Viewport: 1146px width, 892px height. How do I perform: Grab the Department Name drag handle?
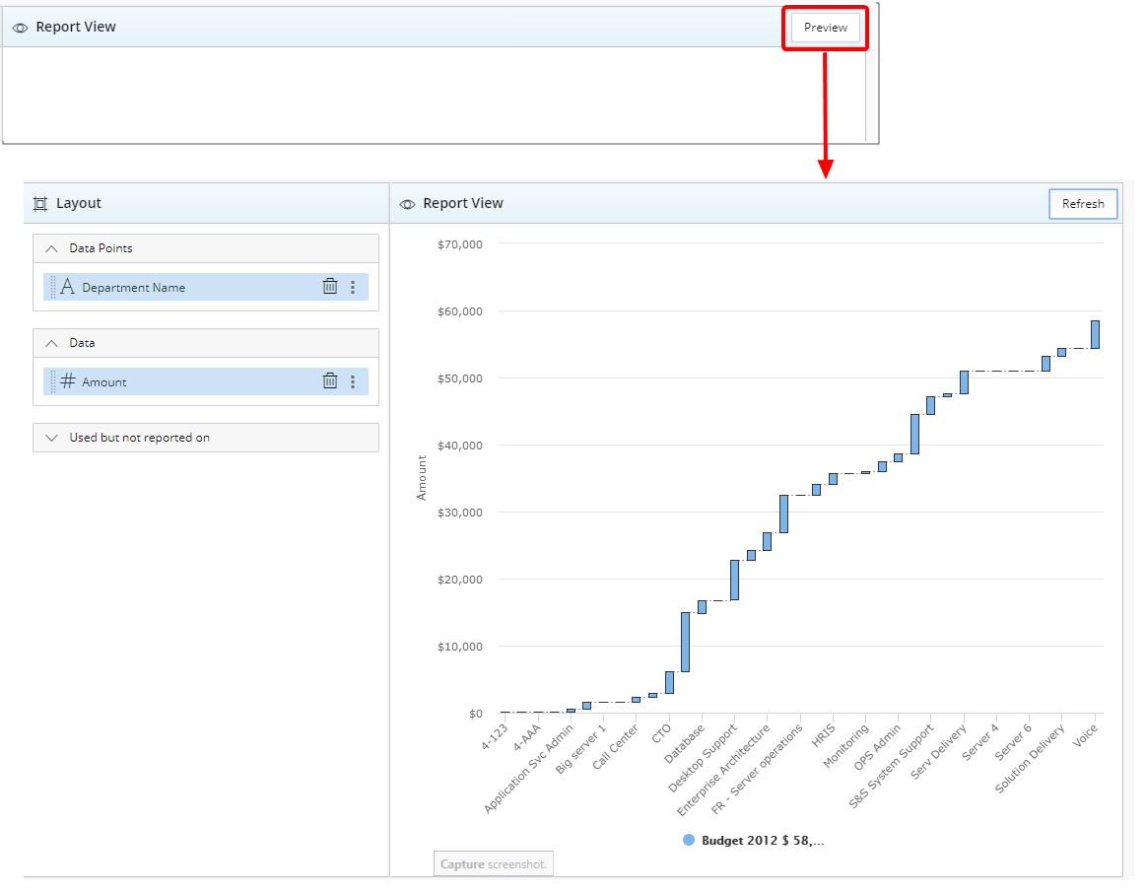pos(52,287)
